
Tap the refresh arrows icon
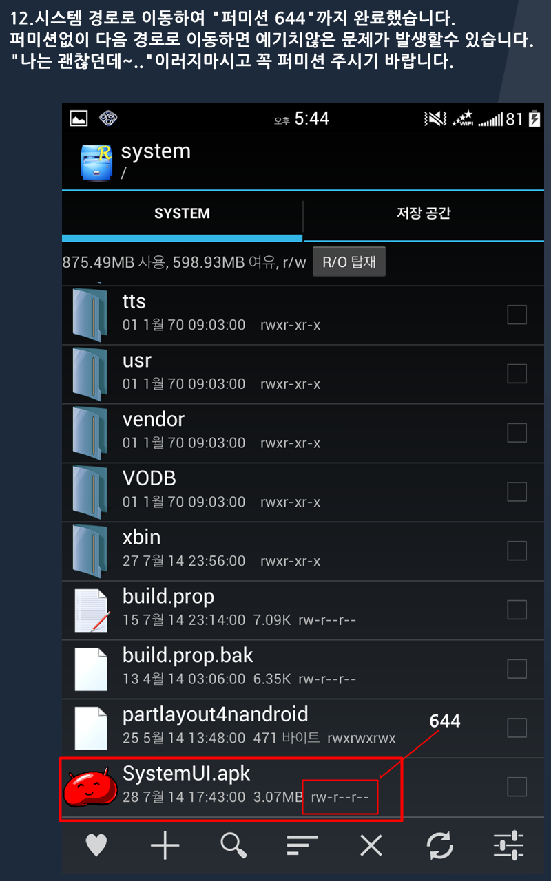[440, 845]
